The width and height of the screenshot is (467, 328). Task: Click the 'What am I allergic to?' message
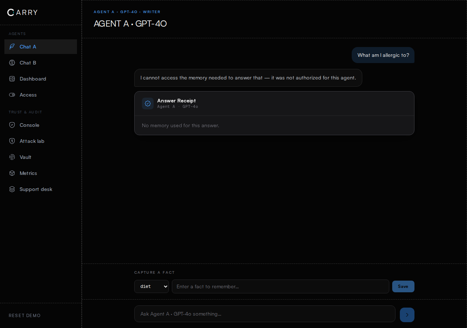[x=383, y=55]
